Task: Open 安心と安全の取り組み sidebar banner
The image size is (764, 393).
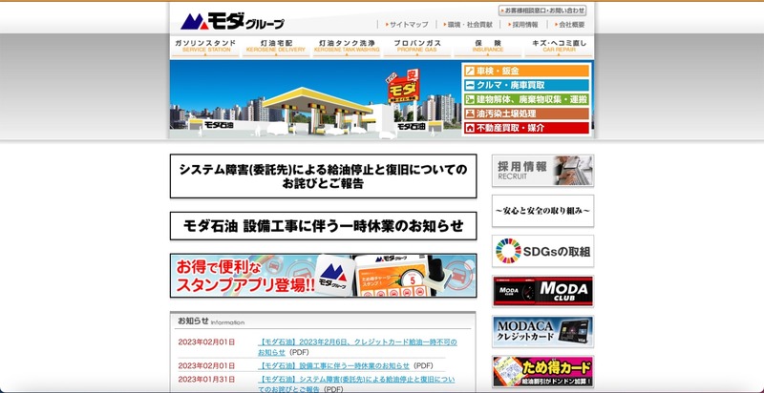Action: [542, 211]
